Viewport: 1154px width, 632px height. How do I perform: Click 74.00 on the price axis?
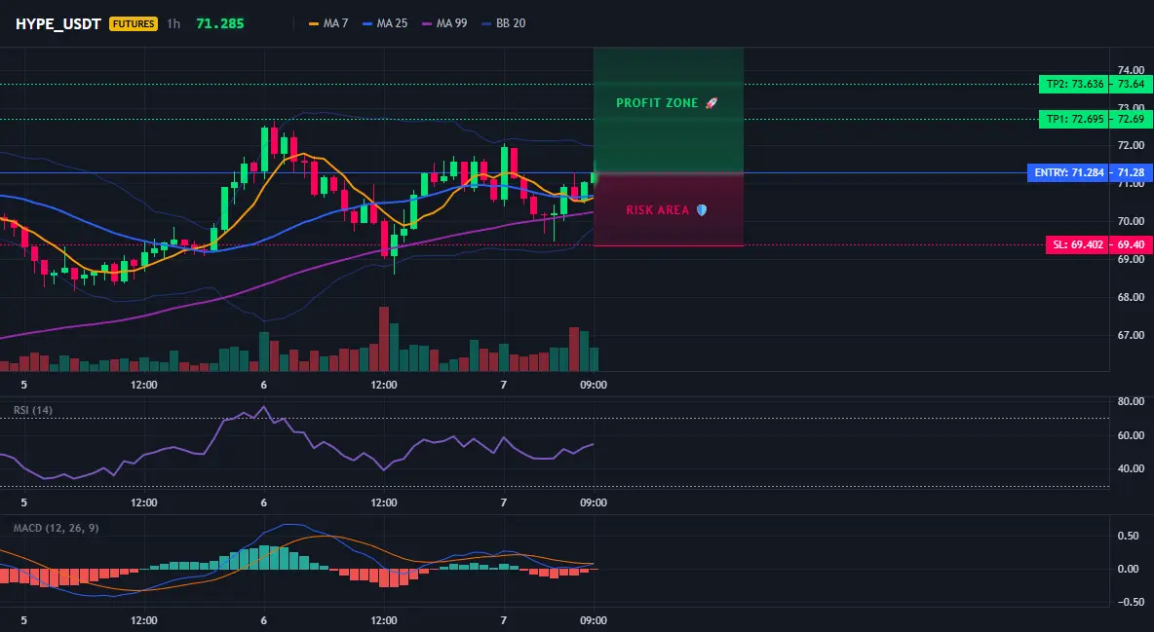[x=1131, y=71]
